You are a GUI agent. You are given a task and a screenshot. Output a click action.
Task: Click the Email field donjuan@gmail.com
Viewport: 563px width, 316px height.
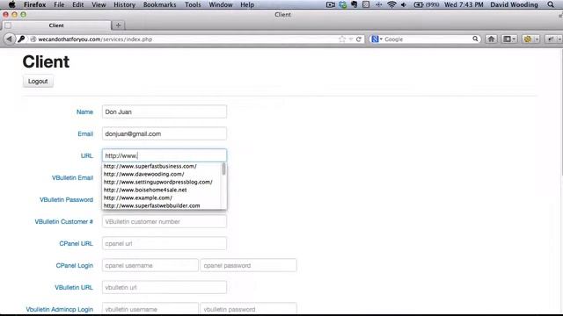coord(165,133)
